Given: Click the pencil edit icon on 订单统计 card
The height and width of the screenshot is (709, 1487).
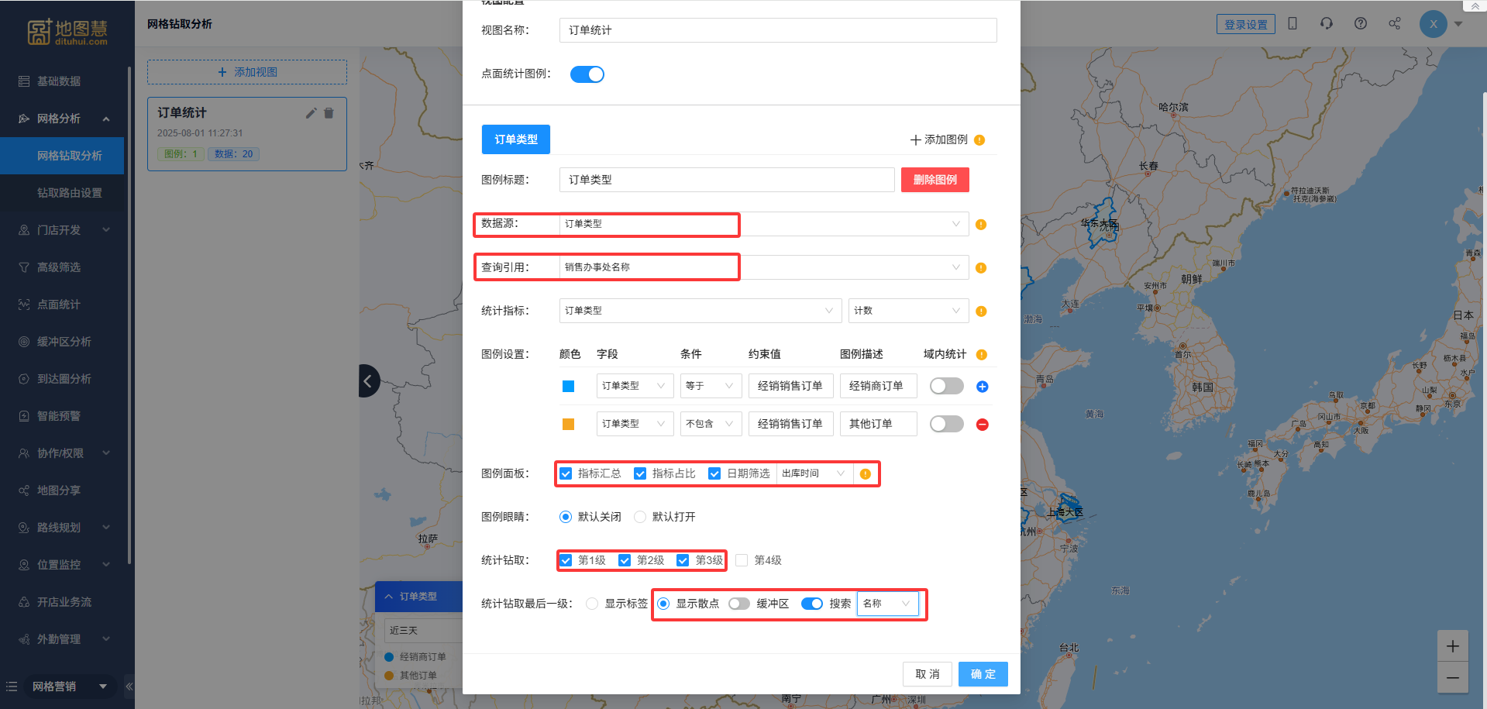Looking at the screenshot, I should [x=311, y=113].
